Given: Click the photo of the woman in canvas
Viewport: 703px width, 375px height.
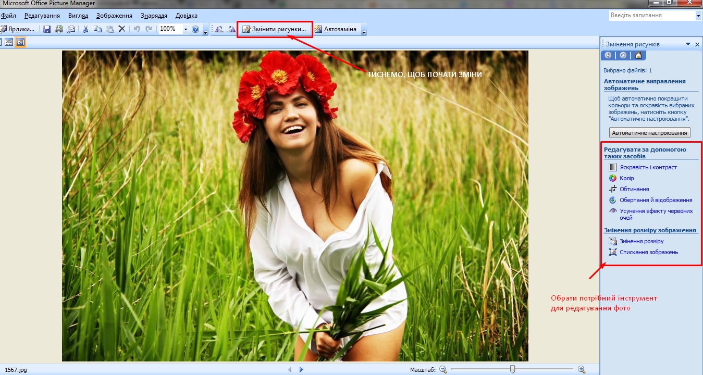Looking at the screenshot, I should (295, 206).
